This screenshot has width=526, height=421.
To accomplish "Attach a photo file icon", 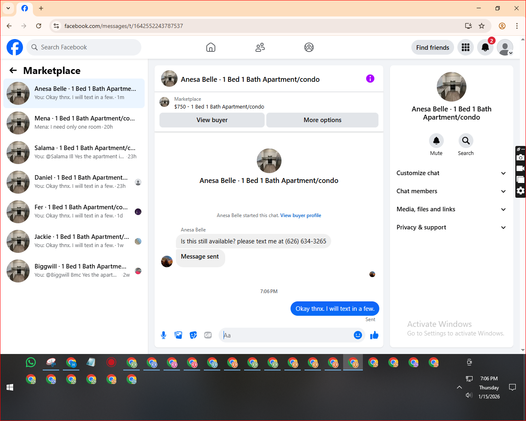I will pos(178,335).
